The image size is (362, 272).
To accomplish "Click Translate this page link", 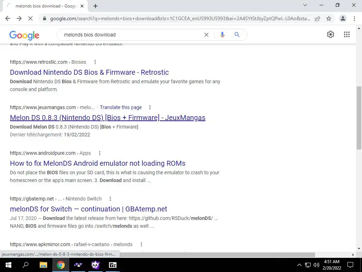I will (x=121, y=107).
